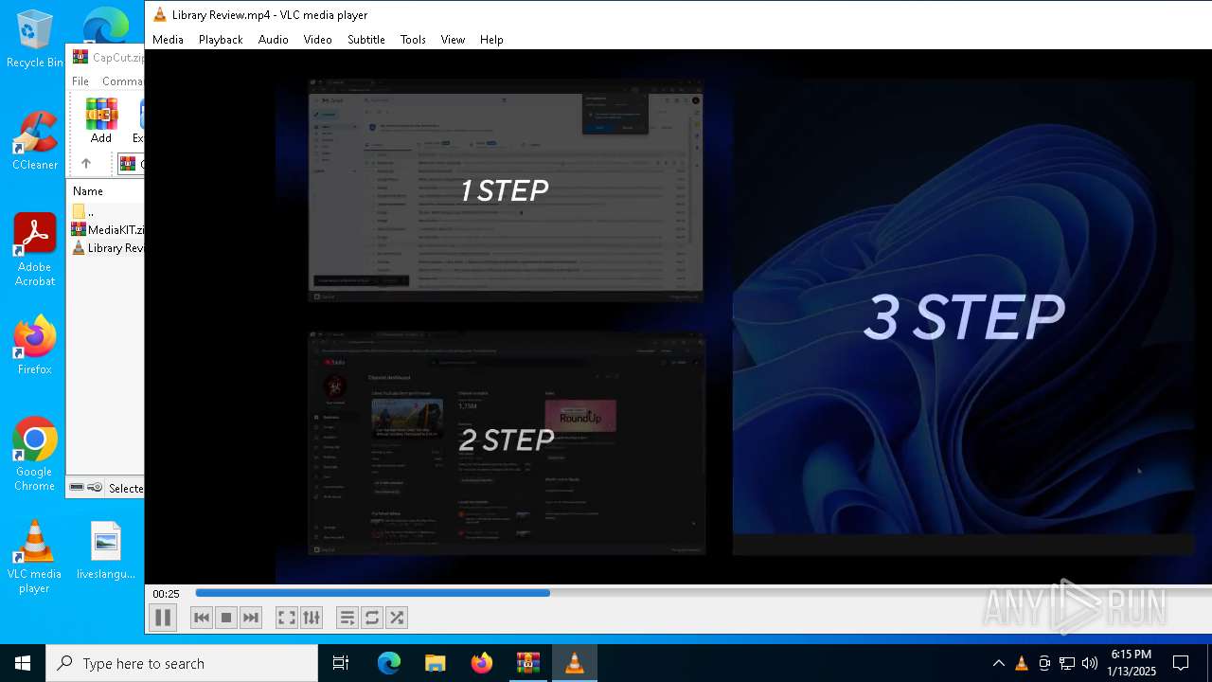This screenshot has height=682, width=1212.
Task: Open the Video menu
Action: pyautogui.click(x=318, y=40)
